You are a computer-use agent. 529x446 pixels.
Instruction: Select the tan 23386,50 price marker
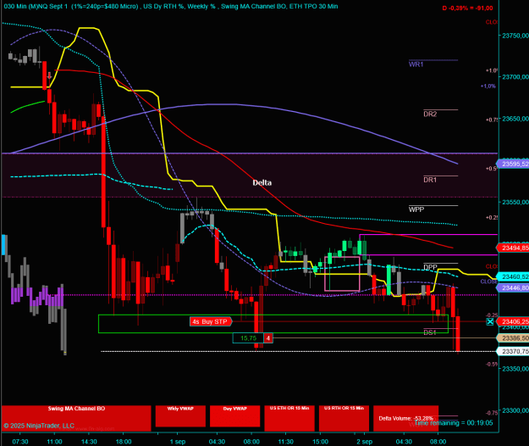click(513, 337)
